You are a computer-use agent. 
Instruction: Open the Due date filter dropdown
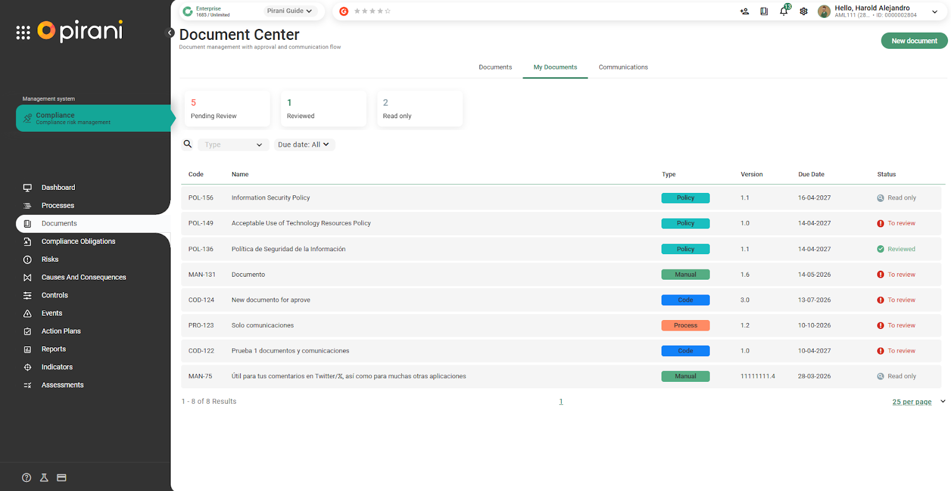304,145
